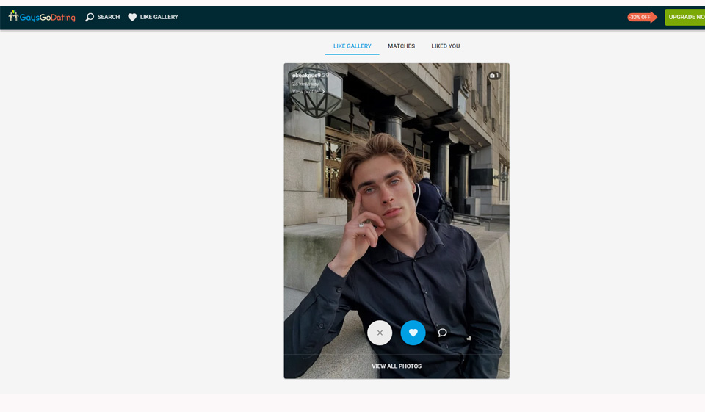Click the blue heart like button
Image resolution: width=705 pixels, height=412 pixels.
413,333
